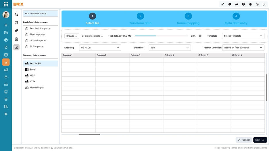This screenshot has height=151, width=269.
Task: Open the theme palette icon
Action: [x=230, y=4]
